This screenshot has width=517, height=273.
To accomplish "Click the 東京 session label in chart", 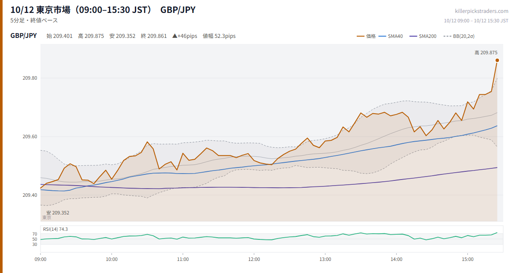I will [47, 218].
